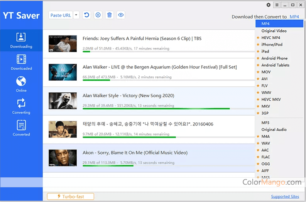This screenshot has height=202, width=306.
Task: Click the Korean drama 20160406 video thumbnail
Action: tap(63, 129)
